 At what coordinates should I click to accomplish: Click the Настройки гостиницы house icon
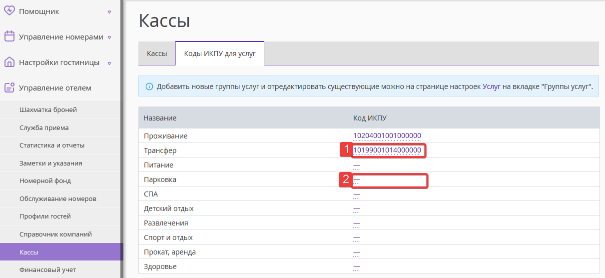pos(9,62)
